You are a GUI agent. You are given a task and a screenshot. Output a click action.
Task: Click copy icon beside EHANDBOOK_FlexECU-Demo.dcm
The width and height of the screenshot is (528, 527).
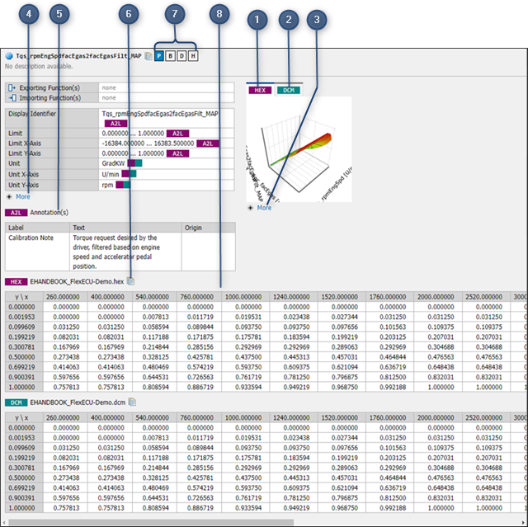tap(132, 402)
